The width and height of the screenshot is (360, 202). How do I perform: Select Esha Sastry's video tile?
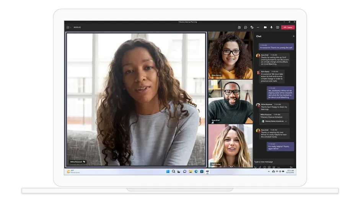[x=230, y=55]
